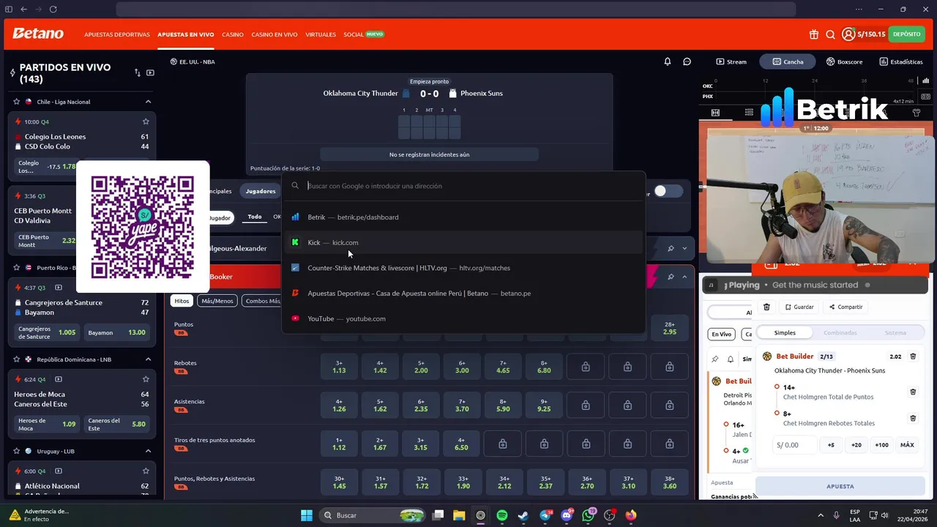937x527 pixels.
Task: Open the search magnifier in Betano header
Action: point(831,34)
